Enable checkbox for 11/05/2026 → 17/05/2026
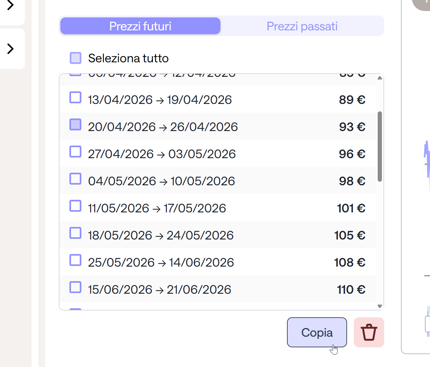 [76, 206]
